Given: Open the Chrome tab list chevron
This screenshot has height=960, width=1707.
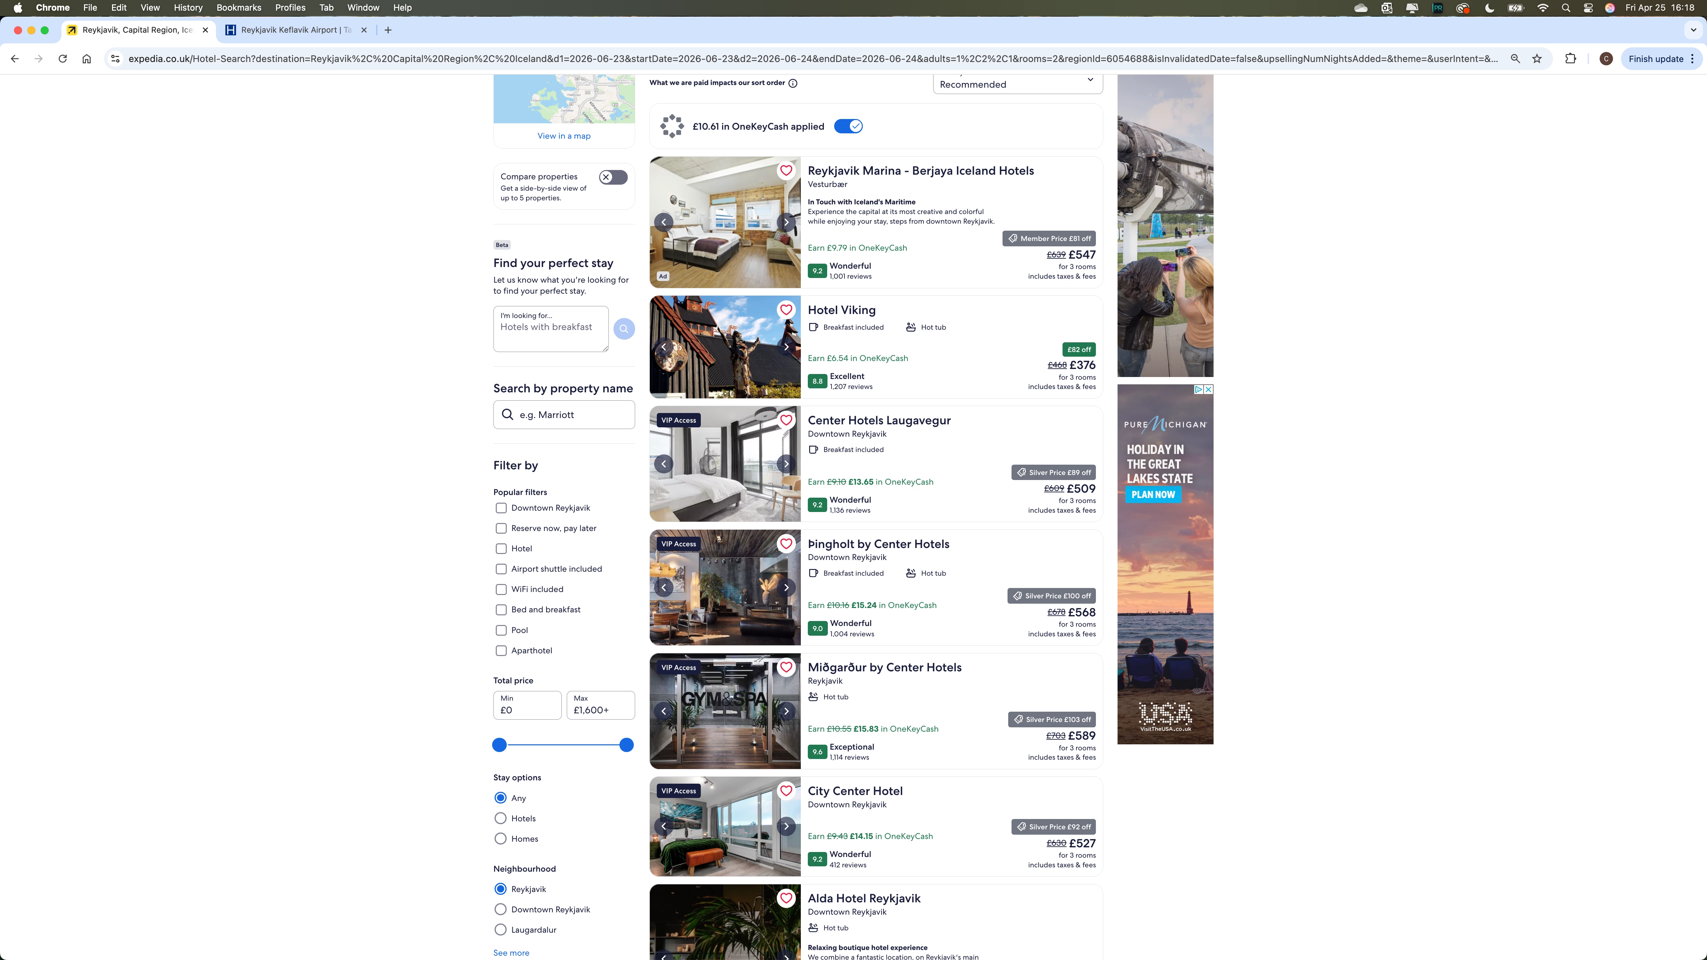Looking at the screenshot, I should [x=1693, y=30].
